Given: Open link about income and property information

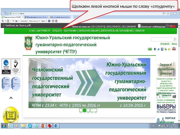Looking at the screenshot, I should (166, 84).
